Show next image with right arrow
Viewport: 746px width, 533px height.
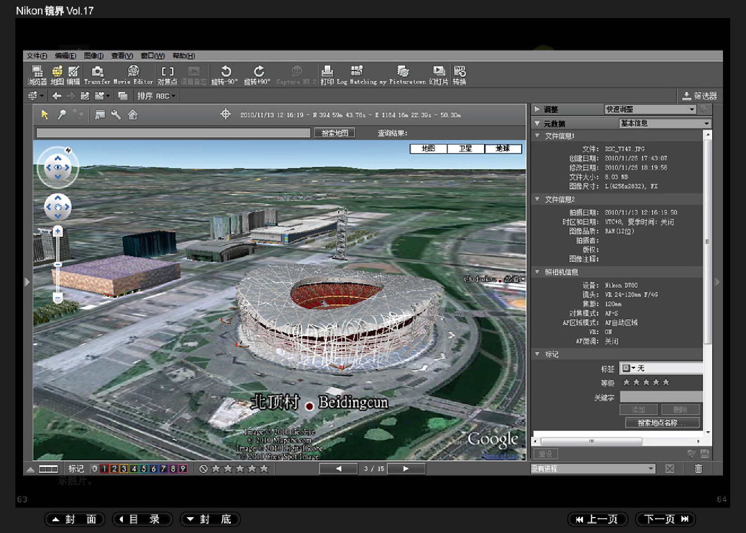(406, 469)
